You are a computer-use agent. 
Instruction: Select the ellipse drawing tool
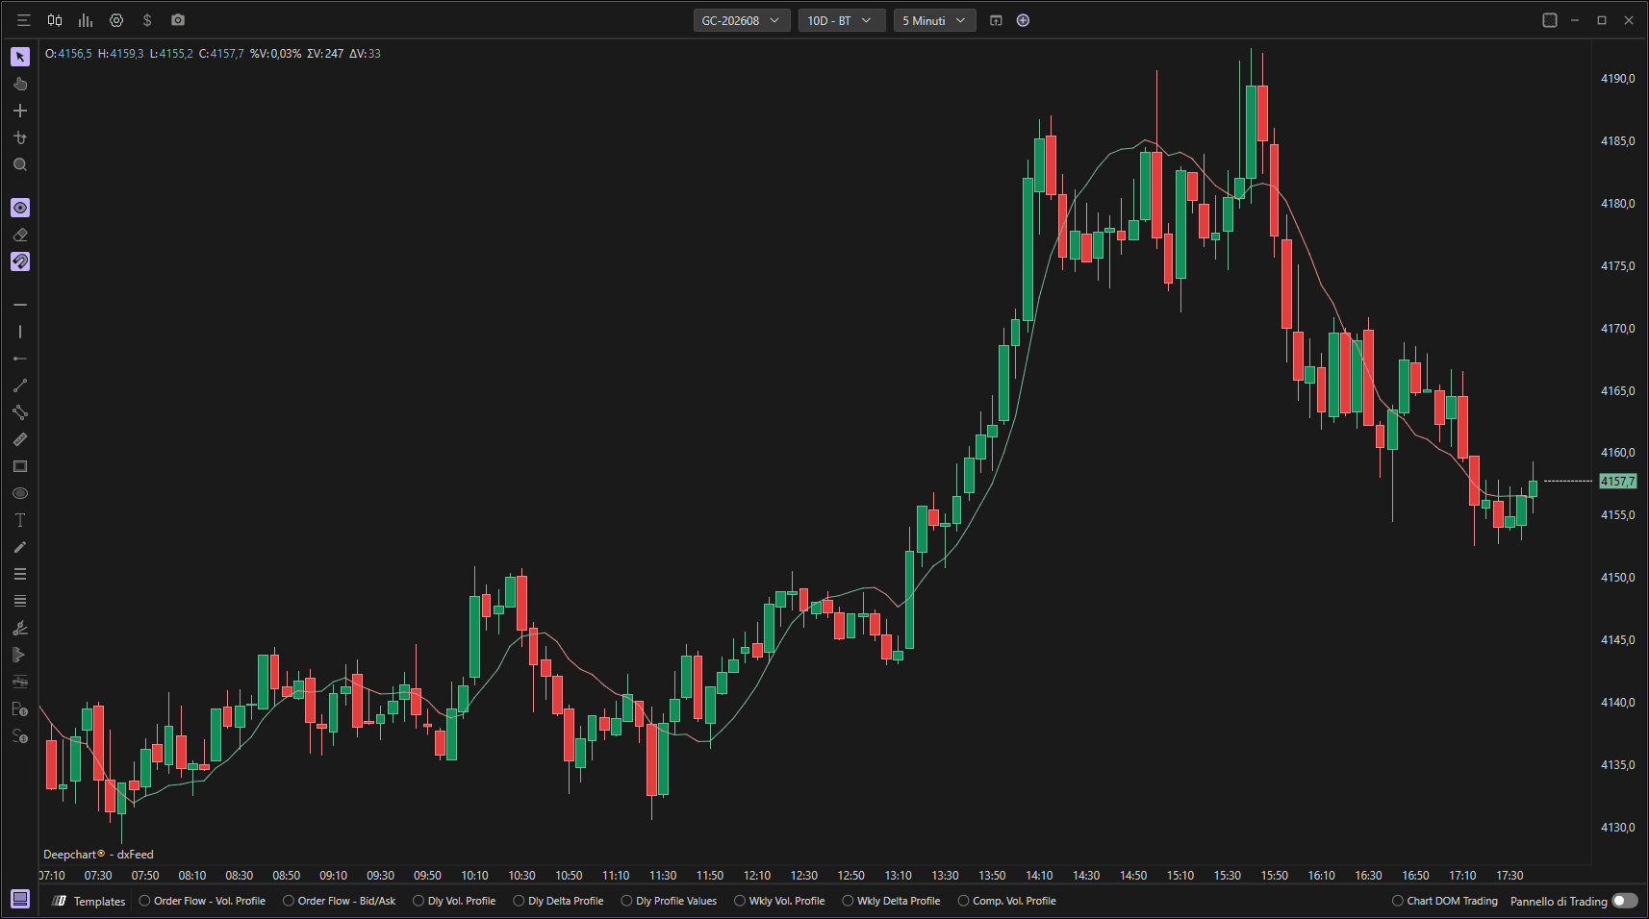[x=20, y=493]
